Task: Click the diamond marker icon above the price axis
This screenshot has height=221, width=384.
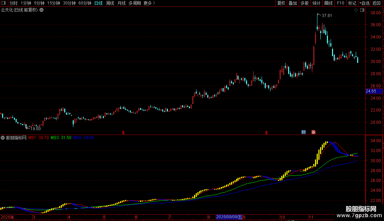Action: point(356,10)
